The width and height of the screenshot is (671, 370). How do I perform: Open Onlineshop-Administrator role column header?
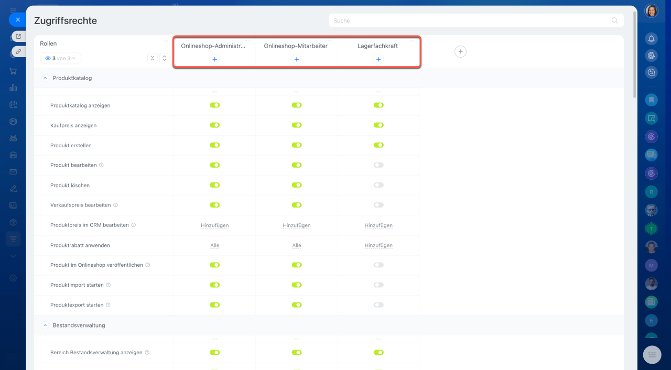(x=213, y=46)
